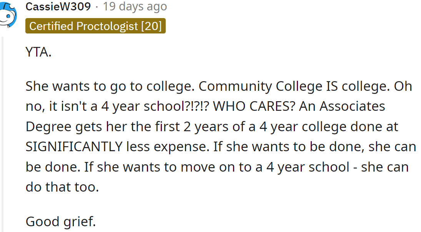Click the dot separator before timestamp
The height and width of the screenshot is (232, 421).
tap(97, 7)
